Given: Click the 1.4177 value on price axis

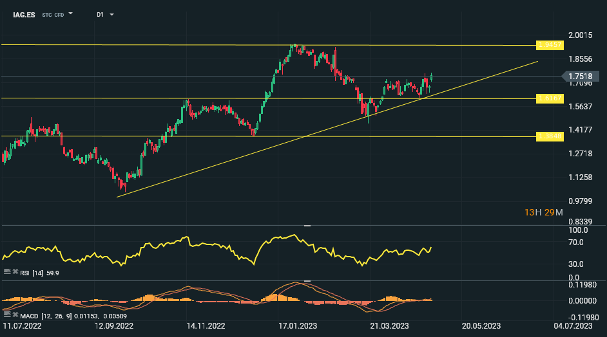Looking at the screenshot, I should coord(581,130).
